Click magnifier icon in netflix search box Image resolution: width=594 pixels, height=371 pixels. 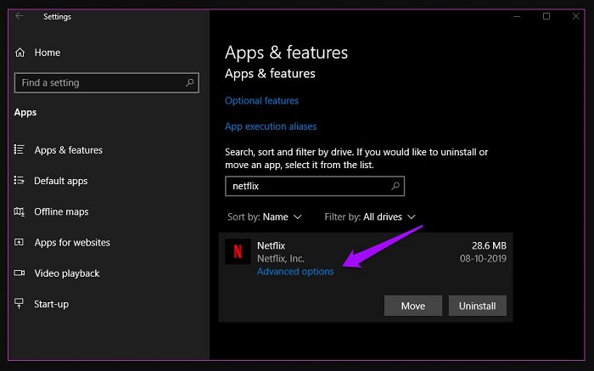[395, 186]
